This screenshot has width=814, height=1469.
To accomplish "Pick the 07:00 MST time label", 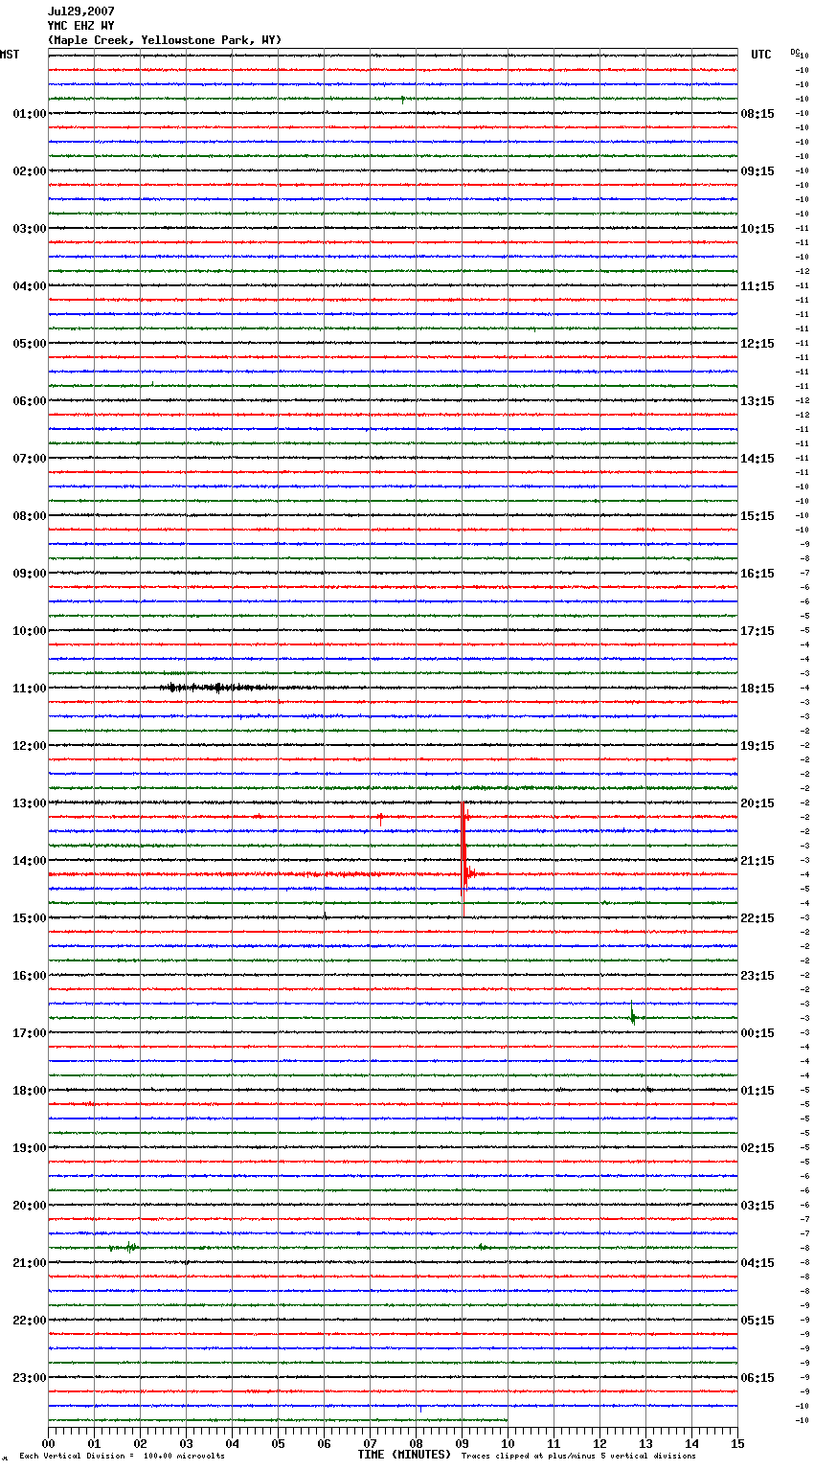I will click(30, 459).
